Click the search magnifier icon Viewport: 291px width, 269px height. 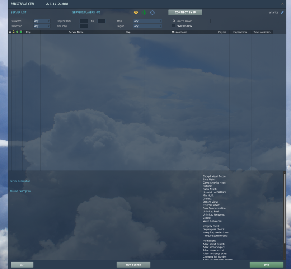tap(174, 21)
